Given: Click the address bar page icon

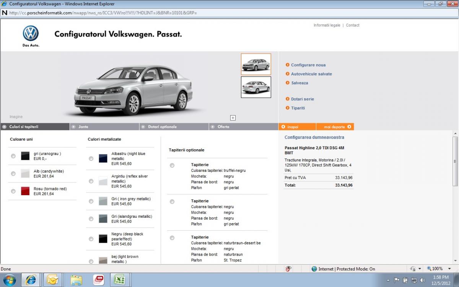Looking at the screenshot, I should point(5,13).
